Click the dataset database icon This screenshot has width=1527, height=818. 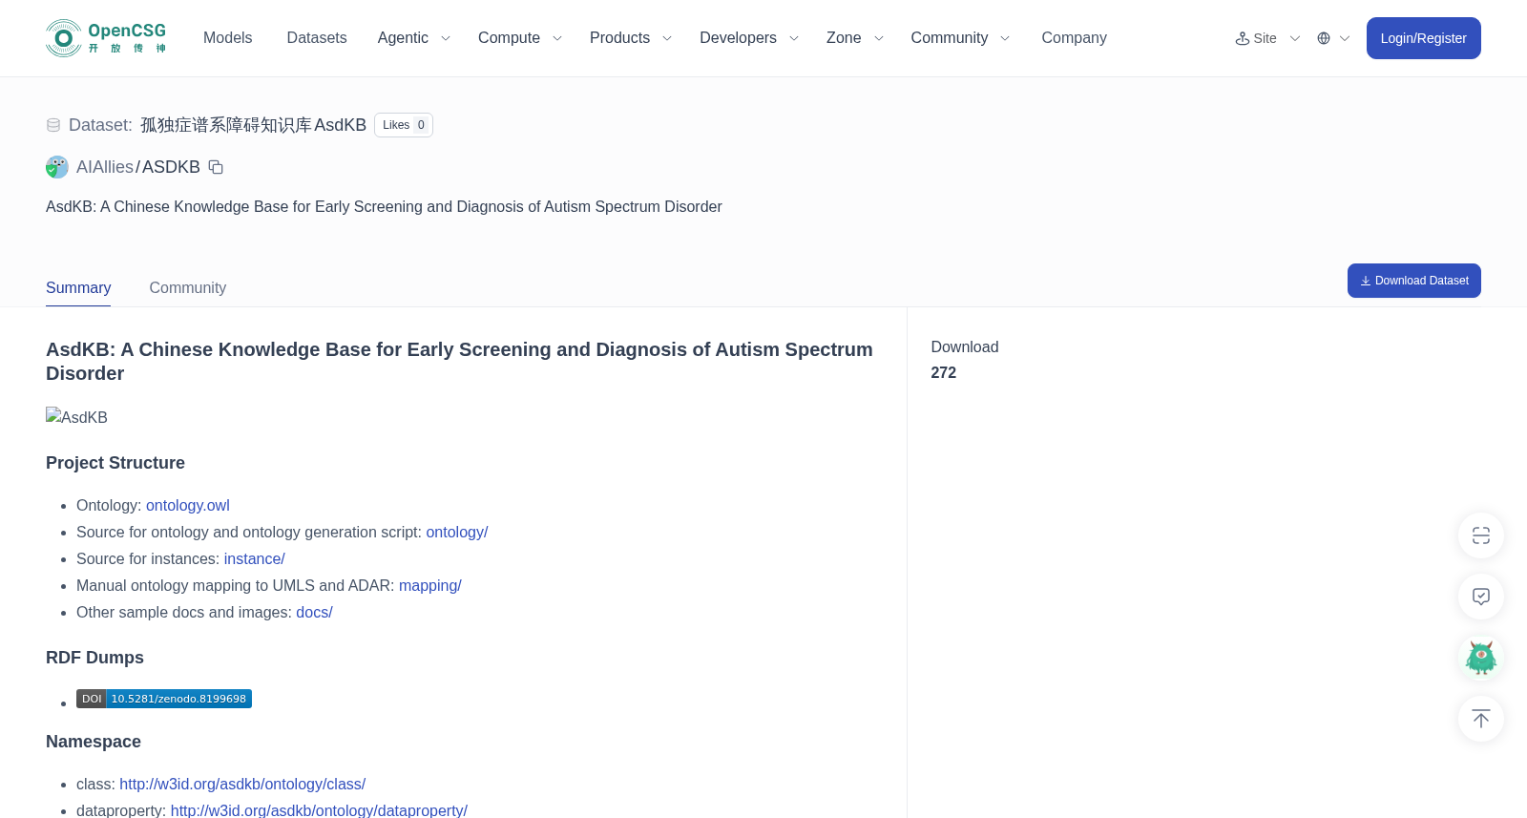(x=53, y=125)
